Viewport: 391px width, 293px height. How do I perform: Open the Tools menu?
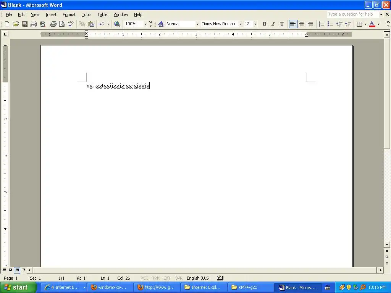(x=87, y=14)
